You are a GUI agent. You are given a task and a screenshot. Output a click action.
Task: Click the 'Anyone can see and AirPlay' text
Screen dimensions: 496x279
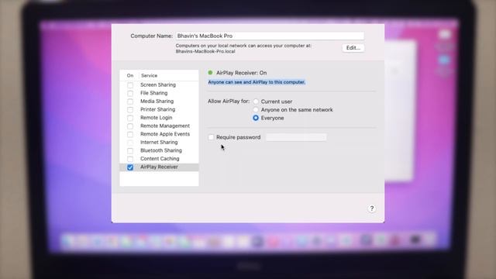[x=257, y=82]
